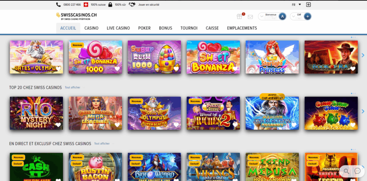Open the Bustin' Bacon game thumbnail
This screenshot has width=367, height=181.
pyautogui.click(x=95, y=167)
